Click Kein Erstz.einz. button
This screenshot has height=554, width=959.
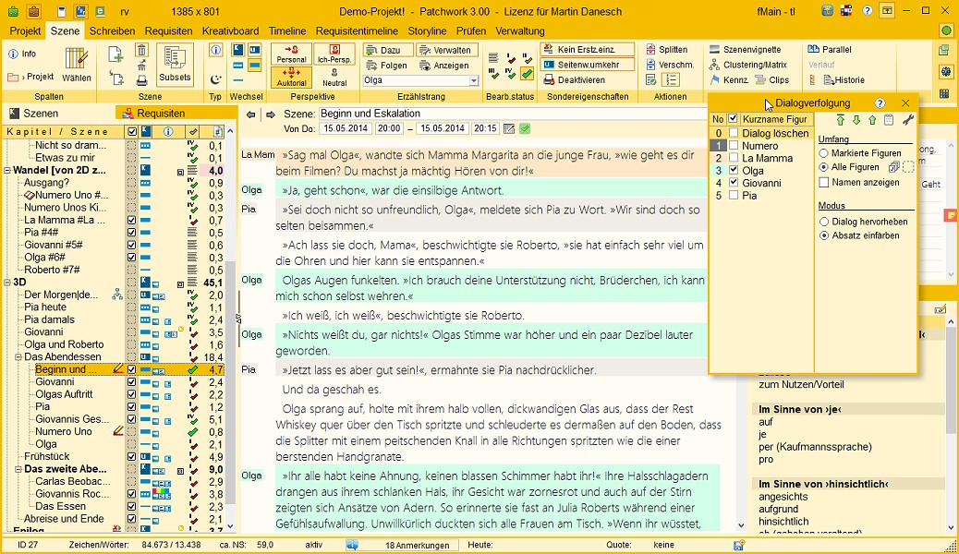pos(588,50)
